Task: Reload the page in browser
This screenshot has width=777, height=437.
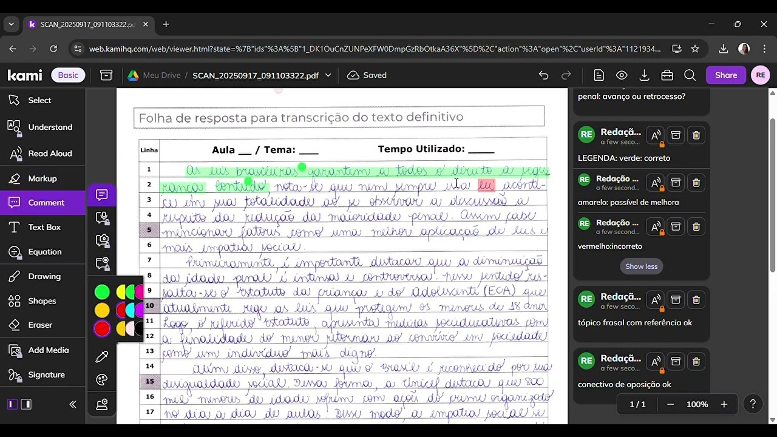Action: 53,49
